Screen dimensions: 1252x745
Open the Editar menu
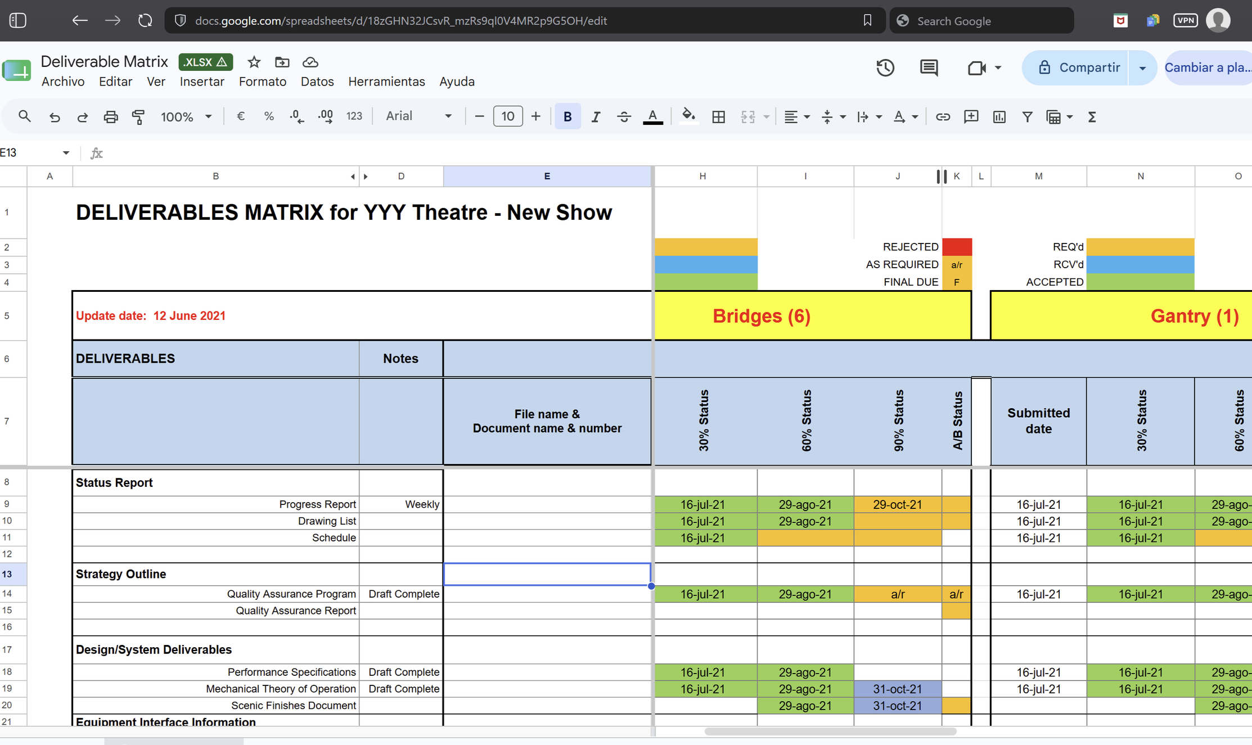point(115,82)
